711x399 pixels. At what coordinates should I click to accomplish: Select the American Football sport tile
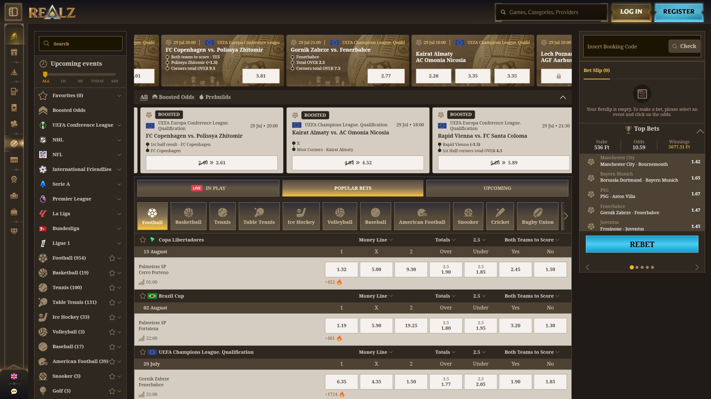422,216
